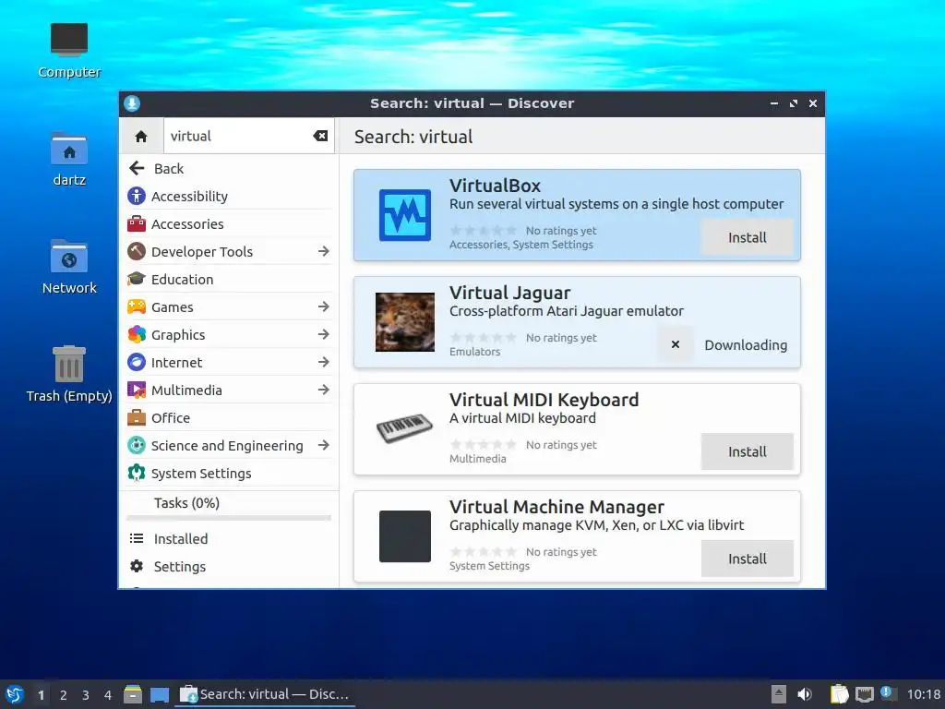Open the Lubuntu start menu icon

pyautogui.click(x=15, y=694)
